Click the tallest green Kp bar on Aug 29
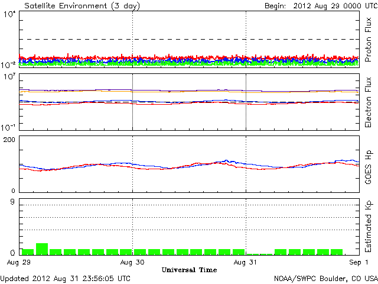This screenshot has width=378, height=284. (42, 249)
